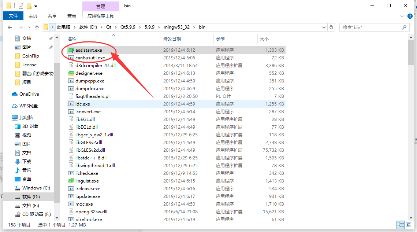Switch to large icons view layout
417x232 pixels.
(x=409, y=225)
